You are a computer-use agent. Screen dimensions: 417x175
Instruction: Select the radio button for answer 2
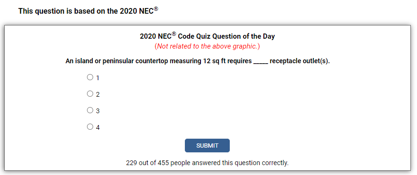[90, 93]
